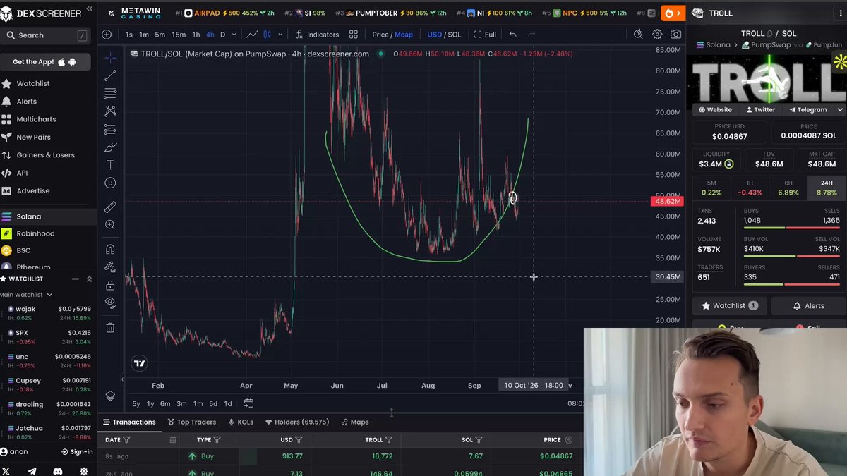Image resolution: width=847 pixels, height=476 pixels.
Task: Select the 24H stats tab
Action: pos(827,188)
